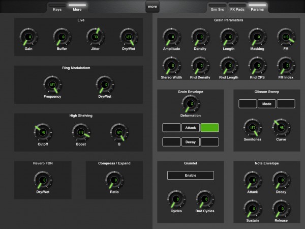Click the 'Compress / Expand' section title
Image resolution: width=305 pixels, height=229 pixels.
point(114,163)
